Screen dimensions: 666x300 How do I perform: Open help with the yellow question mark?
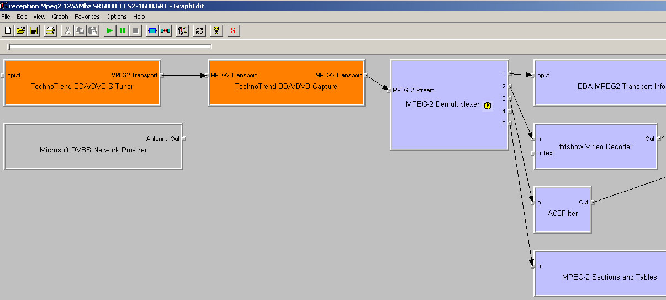[216, 31]
